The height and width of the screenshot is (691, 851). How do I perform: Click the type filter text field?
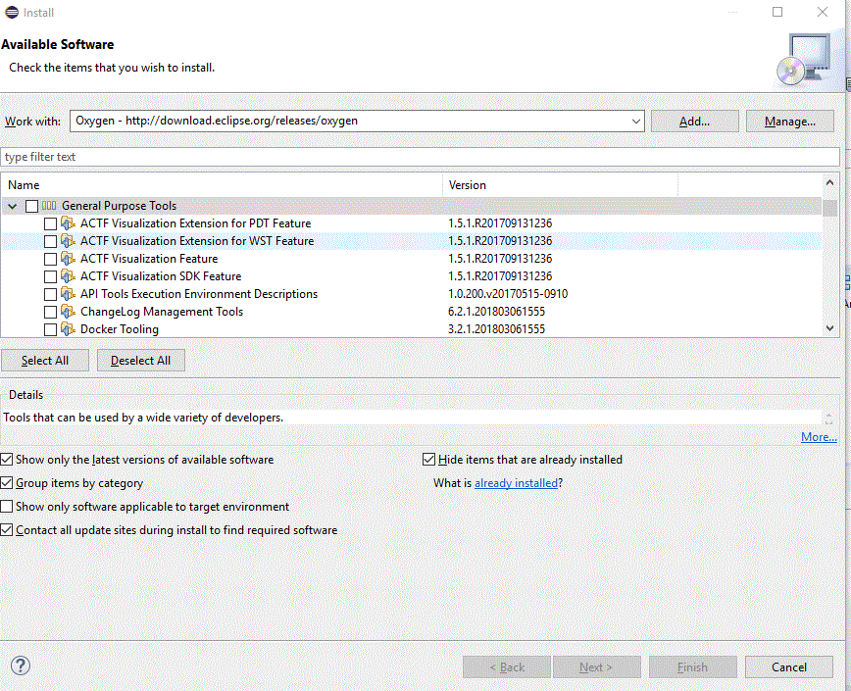pos(420,157)
